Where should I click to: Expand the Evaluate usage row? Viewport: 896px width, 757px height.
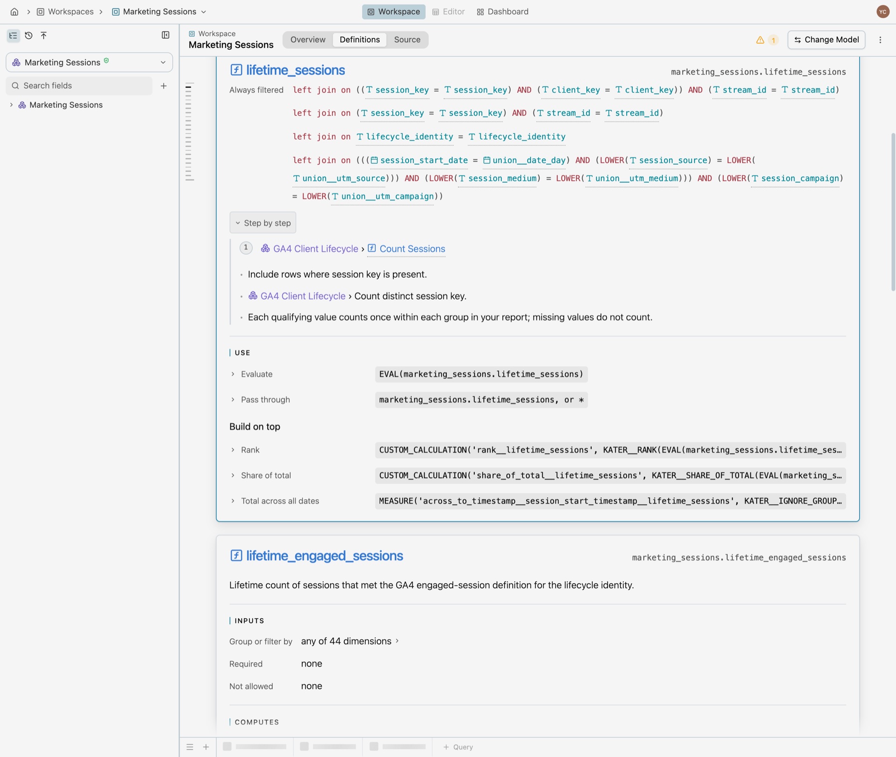pyautogui.click(x=232, y=374)
